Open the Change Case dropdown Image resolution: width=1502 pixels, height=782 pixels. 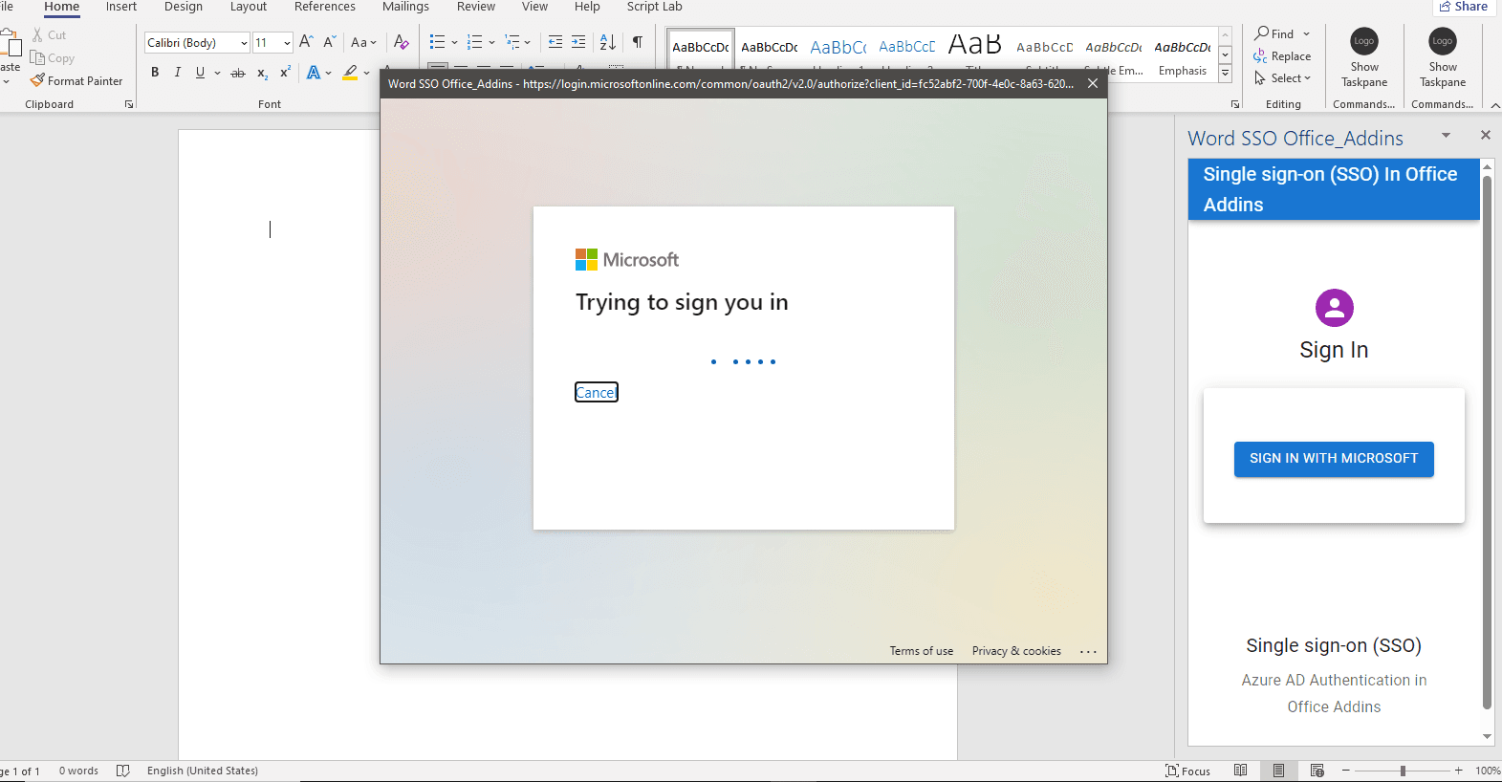tap(363, 42)
